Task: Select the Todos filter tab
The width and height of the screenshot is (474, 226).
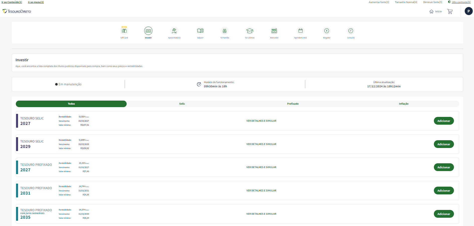Action: (x=71, y=104)
